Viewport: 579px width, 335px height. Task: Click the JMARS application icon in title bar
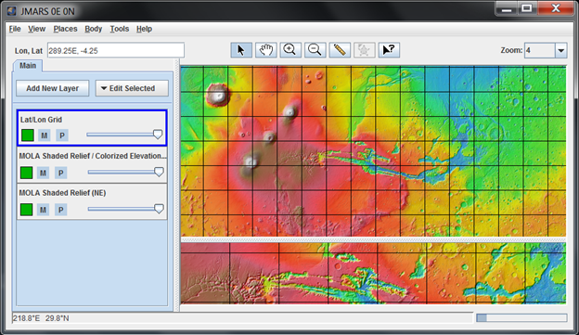point(12,11)
